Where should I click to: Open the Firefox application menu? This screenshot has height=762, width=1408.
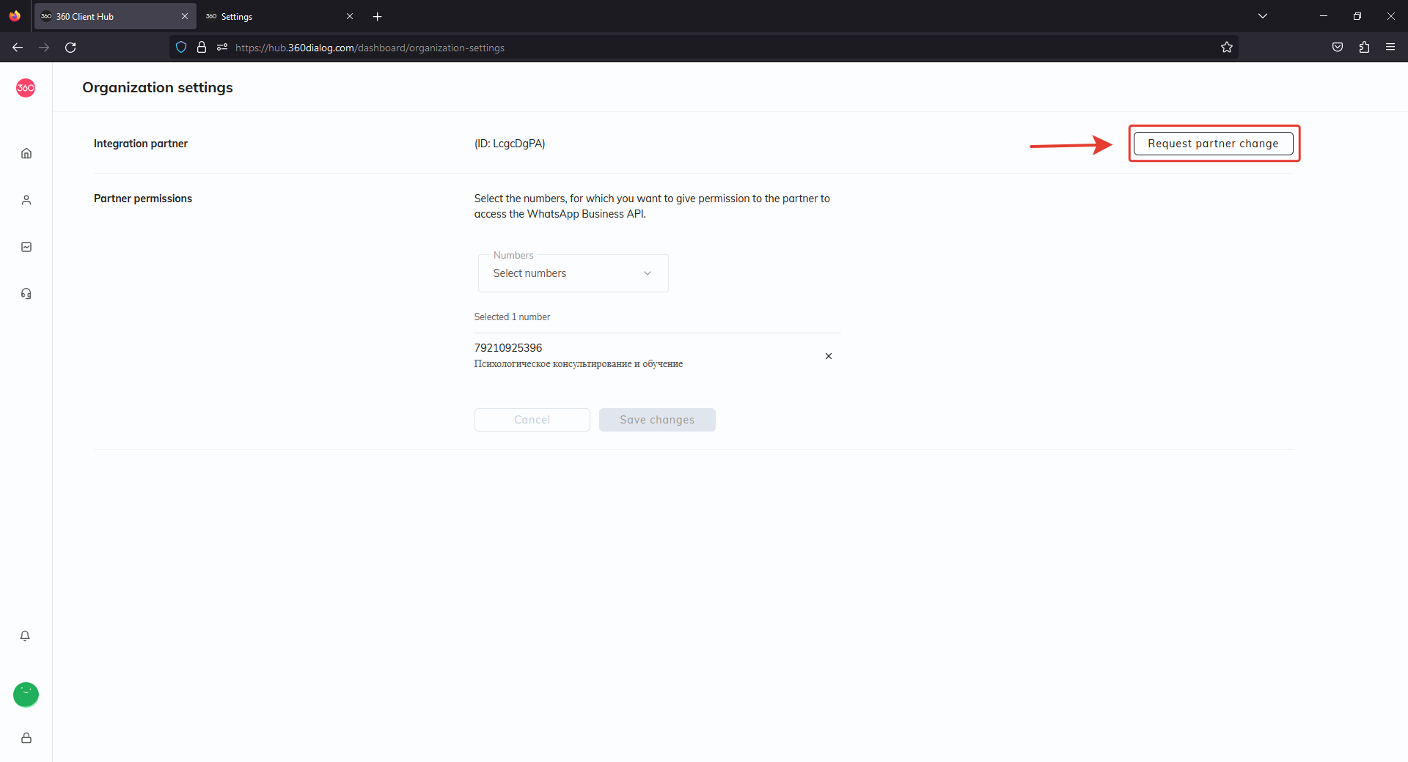[1390, 47]
